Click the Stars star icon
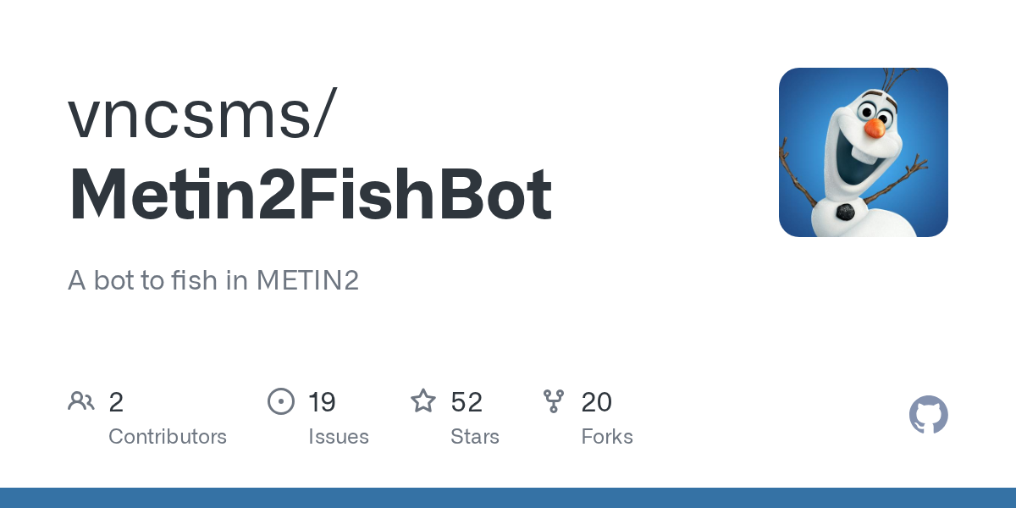 click(x=423, y=400)
